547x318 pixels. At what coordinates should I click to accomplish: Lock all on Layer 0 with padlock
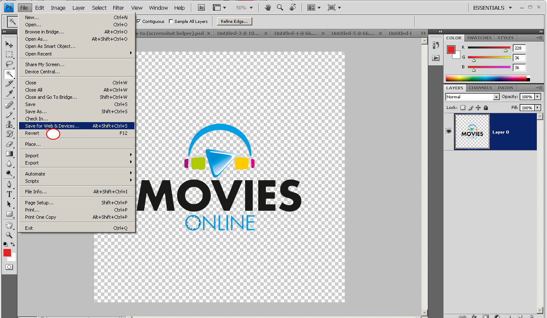click(486, 107)
